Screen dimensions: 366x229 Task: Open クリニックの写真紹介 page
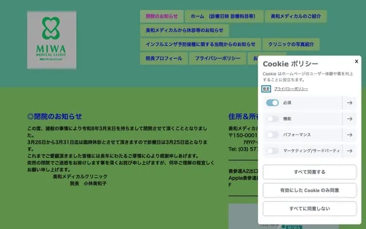pos(291,44)
